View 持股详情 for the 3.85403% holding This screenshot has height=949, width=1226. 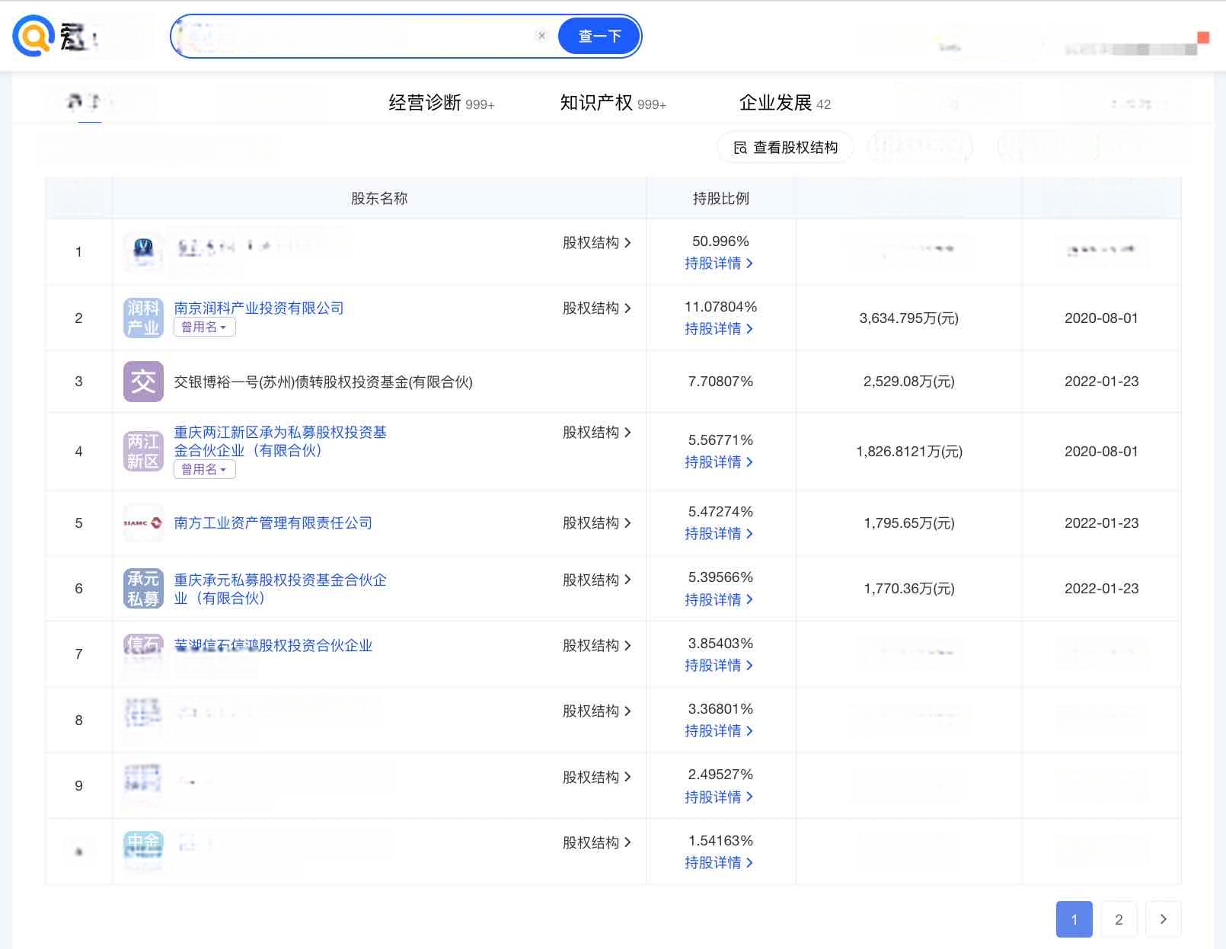tap(719, 665)
